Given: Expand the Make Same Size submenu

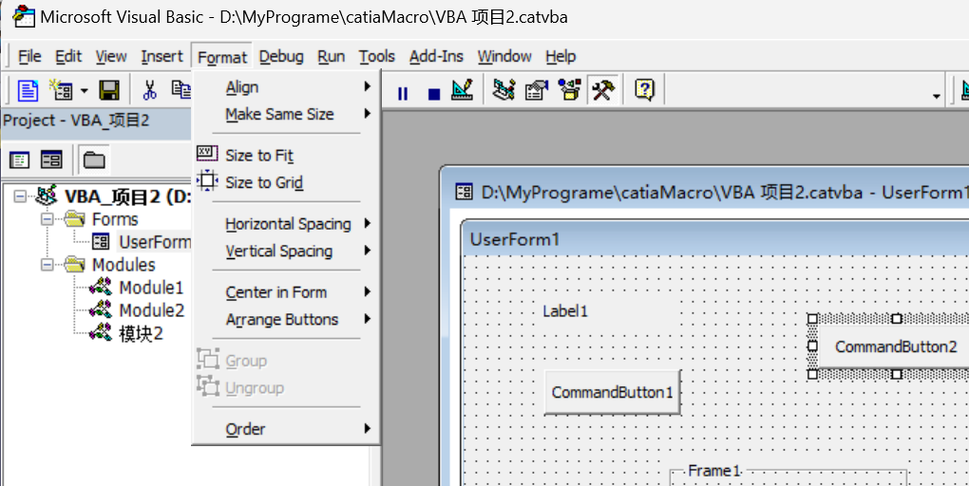Looking at the screenshot, I should [286, 114].
